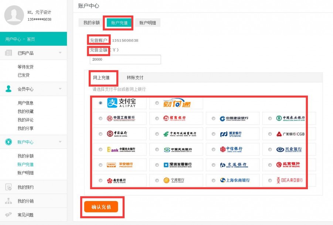Click the account number 13515608638

click(125, 40)
